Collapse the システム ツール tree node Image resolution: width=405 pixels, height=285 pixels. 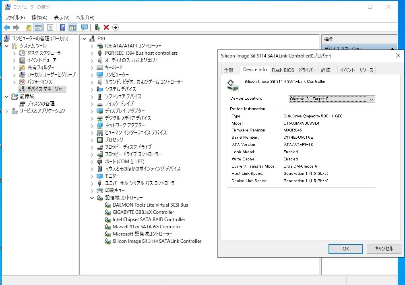[x=7, y=46]
